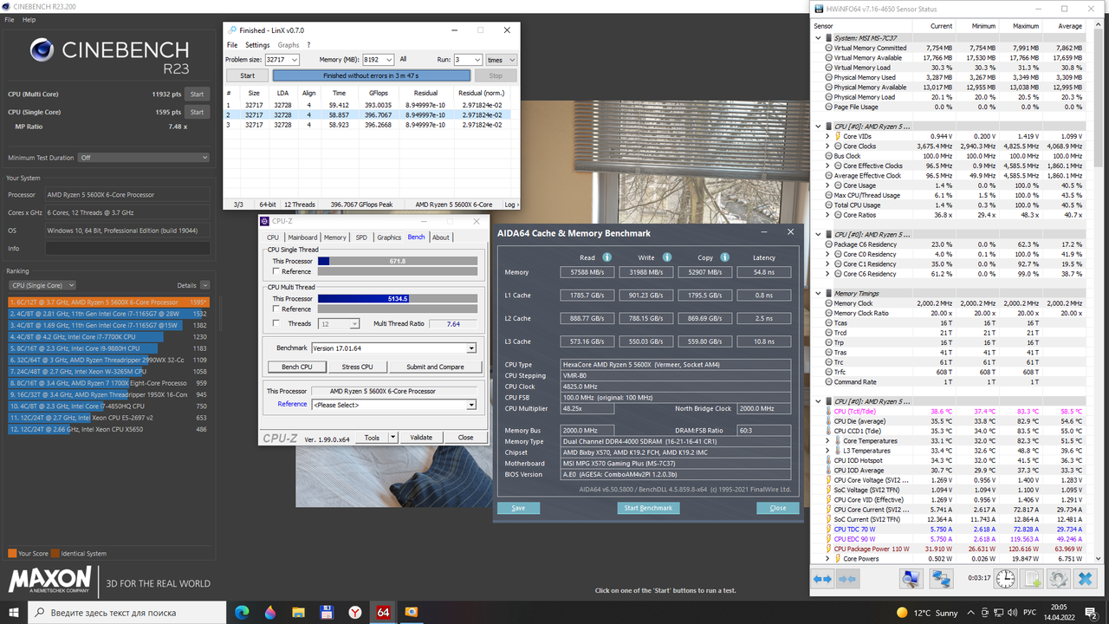Reset HWiNFO timer via clock icon

pyautogui.click(x=1005, y=578)
